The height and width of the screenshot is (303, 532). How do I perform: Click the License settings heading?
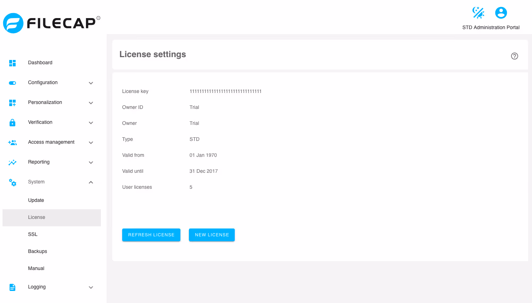153,54
